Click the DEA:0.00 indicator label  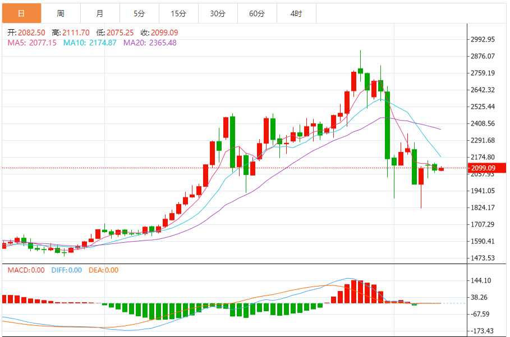click(x=103, y=270)
